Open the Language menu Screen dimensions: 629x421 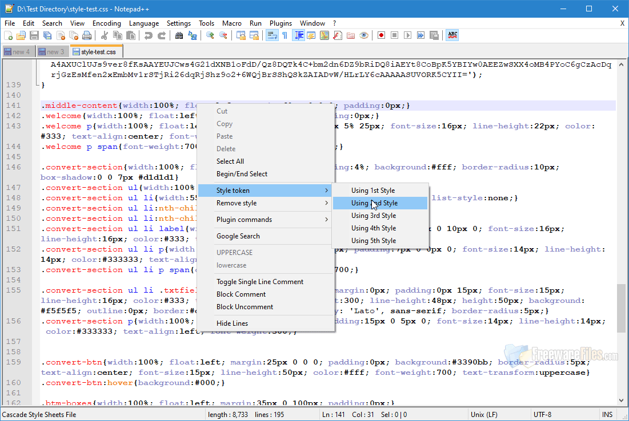point(144,23)
